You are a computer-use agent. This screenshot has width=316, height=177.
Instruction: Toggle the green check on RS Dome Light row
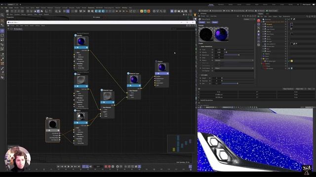[289, 61]
